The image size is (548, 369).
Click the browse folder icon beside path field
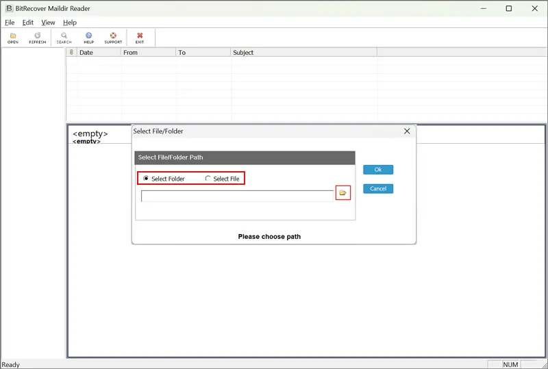(342, 193)
